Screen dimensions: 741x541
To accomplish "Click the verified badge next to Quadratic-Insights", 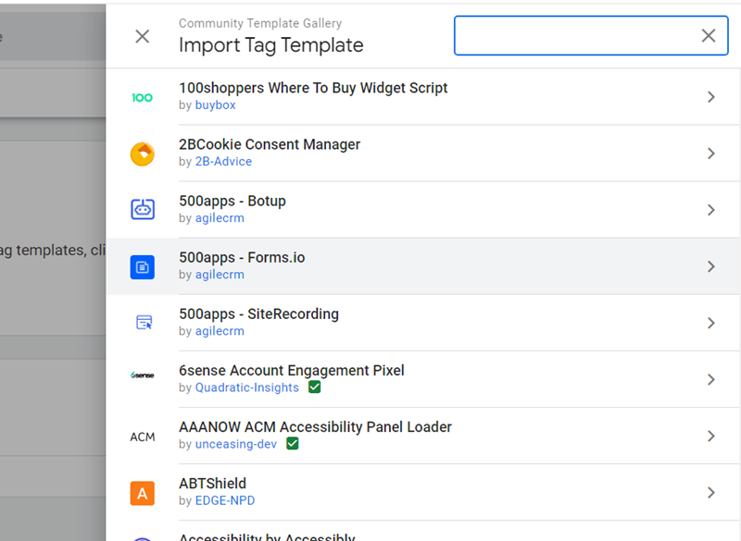I will [x=314, y=387].
